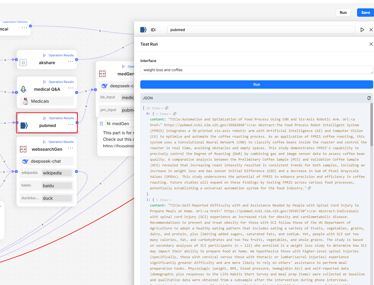The image size is (374, 285).
Task: Click the Save button
Action: click(x=365, y=13)
